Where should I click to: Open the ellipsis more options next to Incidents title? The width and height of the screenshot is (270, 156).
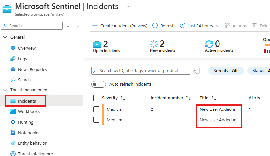coord(129,6)
